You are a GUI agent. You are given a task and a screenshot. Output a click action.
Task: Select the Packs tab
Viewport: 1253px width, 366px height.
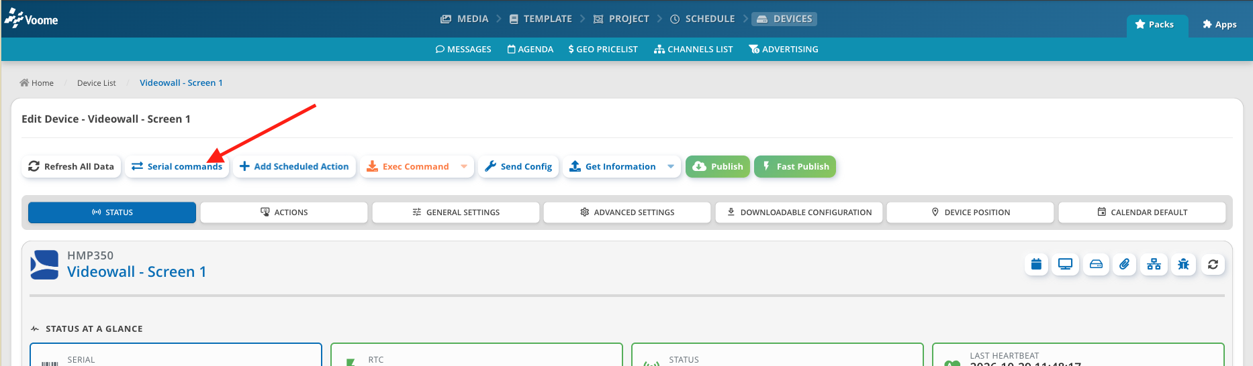(1158, 25)
